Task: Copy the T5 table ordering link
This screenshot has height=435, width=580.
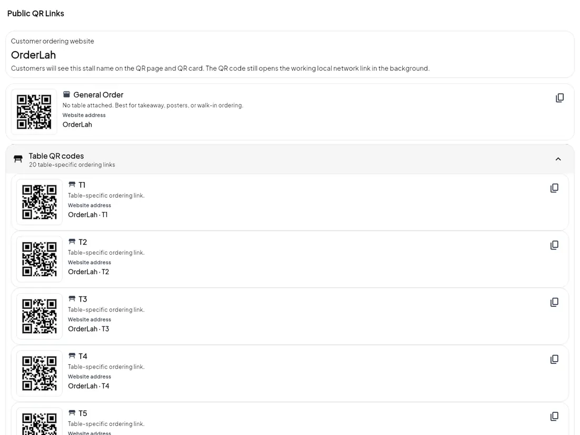Action: 554,416
